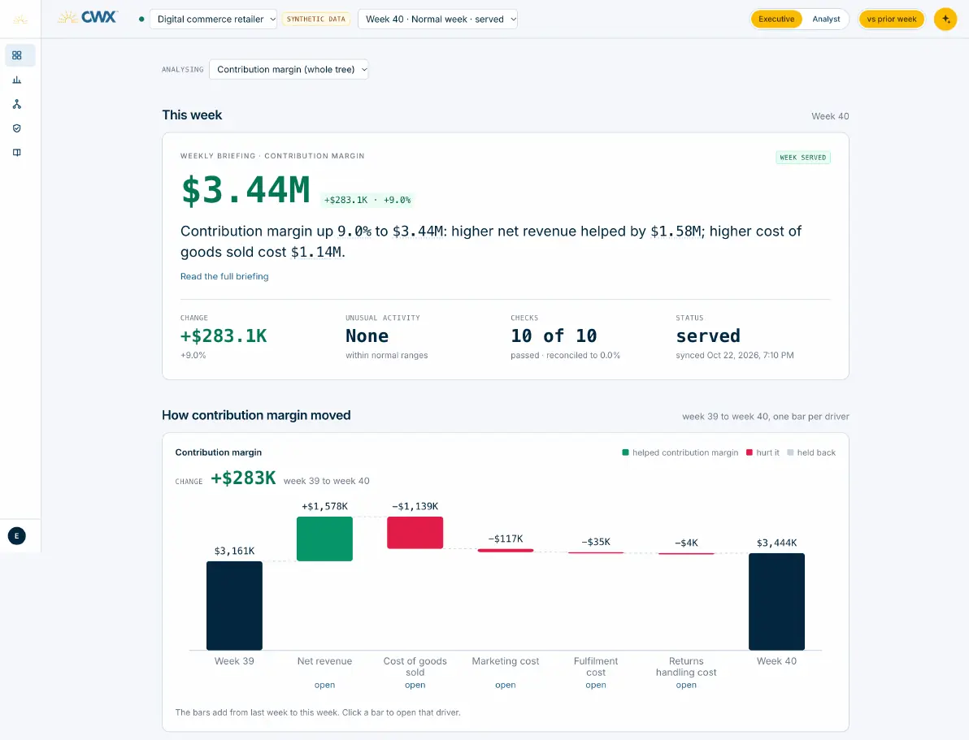
Task: Click the Week 40 dark bar
Action: tap(776, 602)
